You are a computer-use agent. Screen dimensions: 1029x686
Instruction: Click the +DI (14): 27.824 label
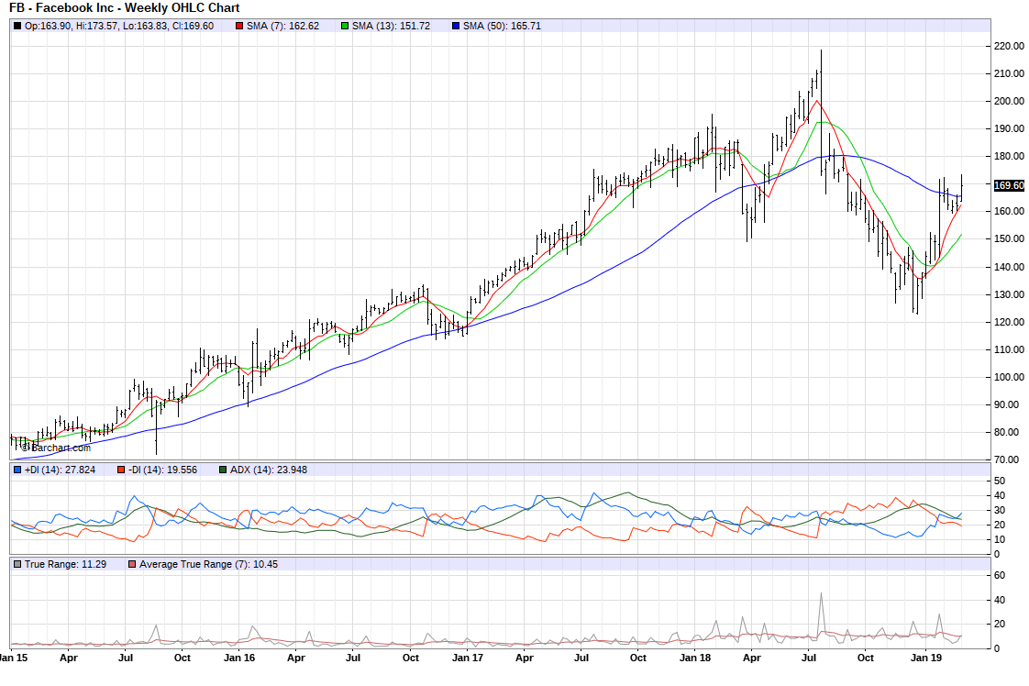pos(60,470)
